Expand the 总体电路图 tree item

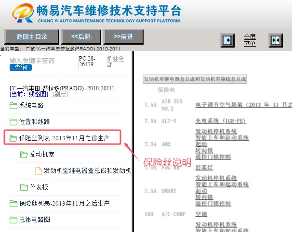[x=34, y=220]
